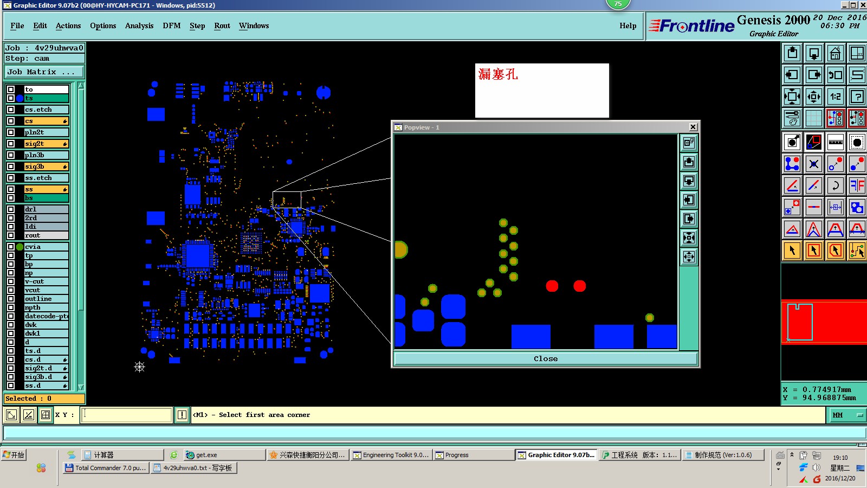Click the layer list scroll down arrow
The width and height of the screenshot is (867, 488).
pos(81,387)
